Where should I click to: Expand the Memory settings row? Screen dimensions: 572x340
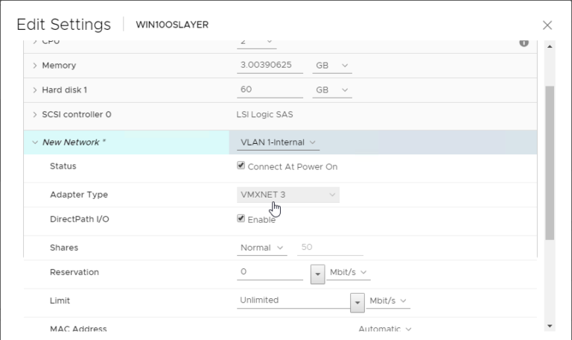35,66
